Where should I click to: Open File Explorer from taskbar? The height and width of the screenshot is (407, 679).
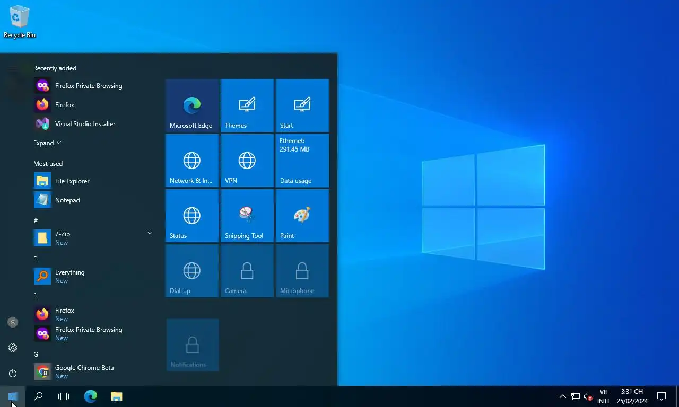pyautogui.click(x=116, y=396)
